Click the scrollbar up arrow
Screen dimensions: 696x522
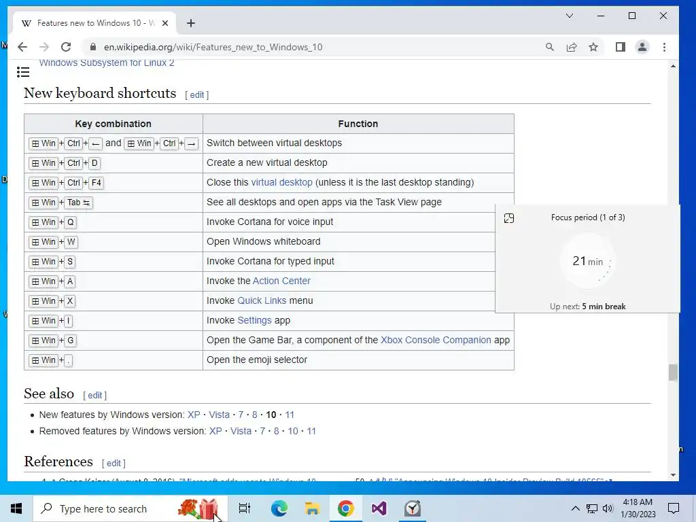pyautogui.click(x=673, y=66)
